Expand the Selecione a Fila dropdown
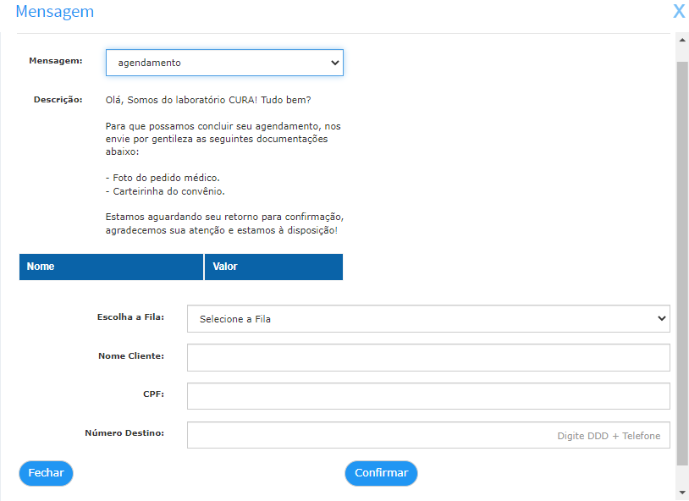The image size is (689, 501). (x=428, y=318)
